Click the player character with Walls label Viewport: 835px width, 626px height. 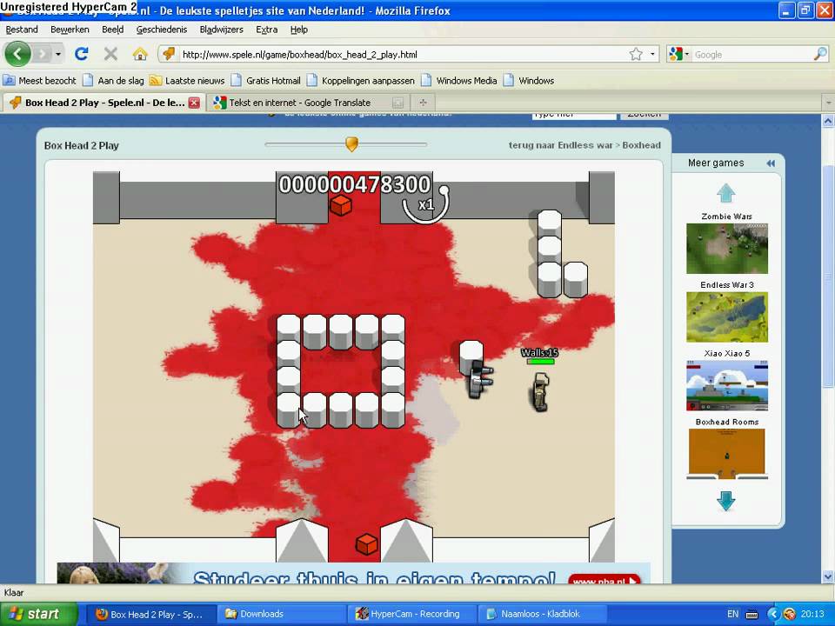pos(540,391)
